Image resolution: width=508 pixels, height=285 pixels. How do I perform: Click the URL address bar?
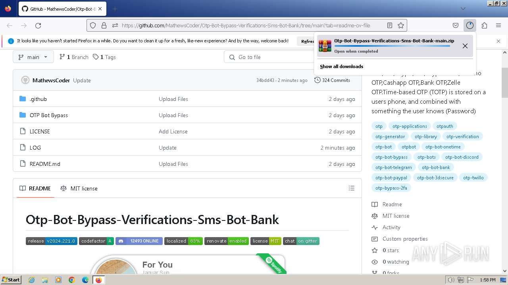coord(246,25)
